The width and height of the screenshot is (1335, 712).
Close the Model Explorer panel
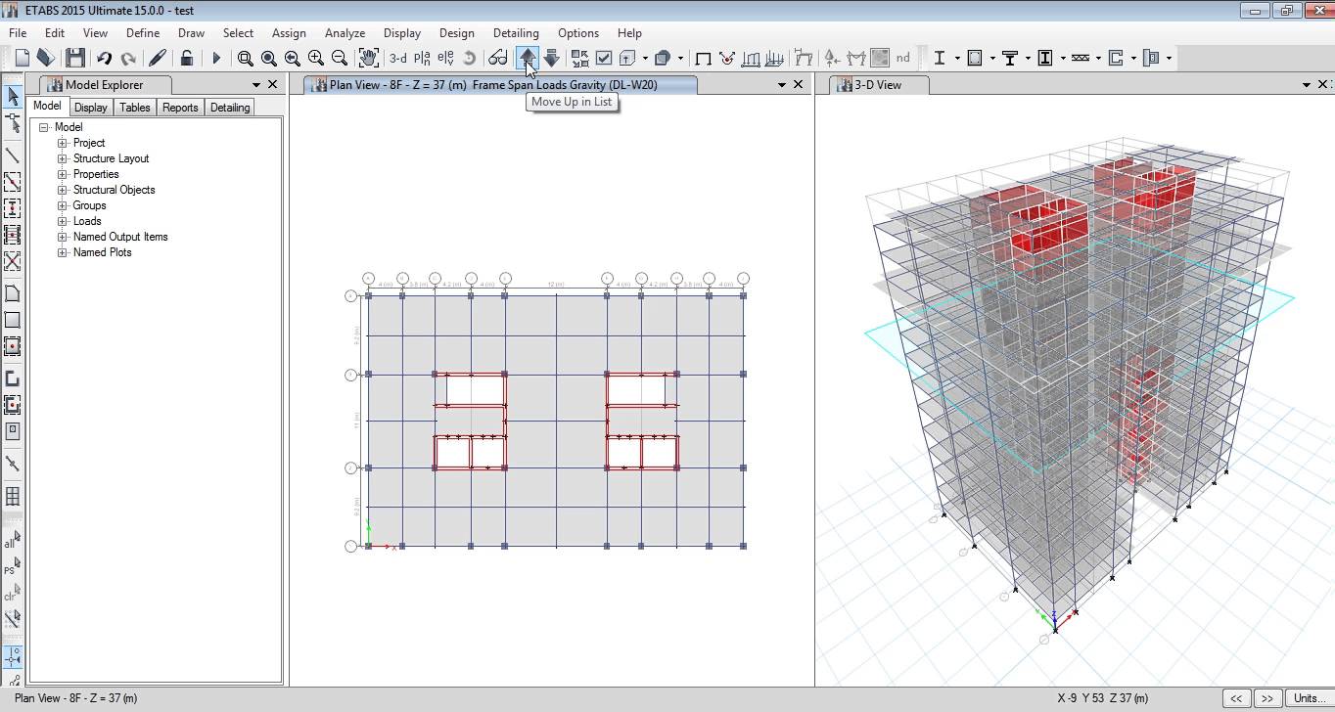click(x=272, y=85)
